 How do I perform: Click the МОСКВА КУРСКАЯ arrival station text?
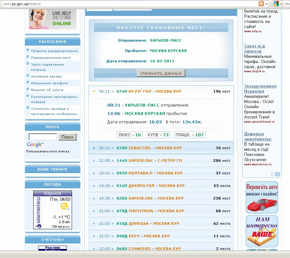click(168, 51)
